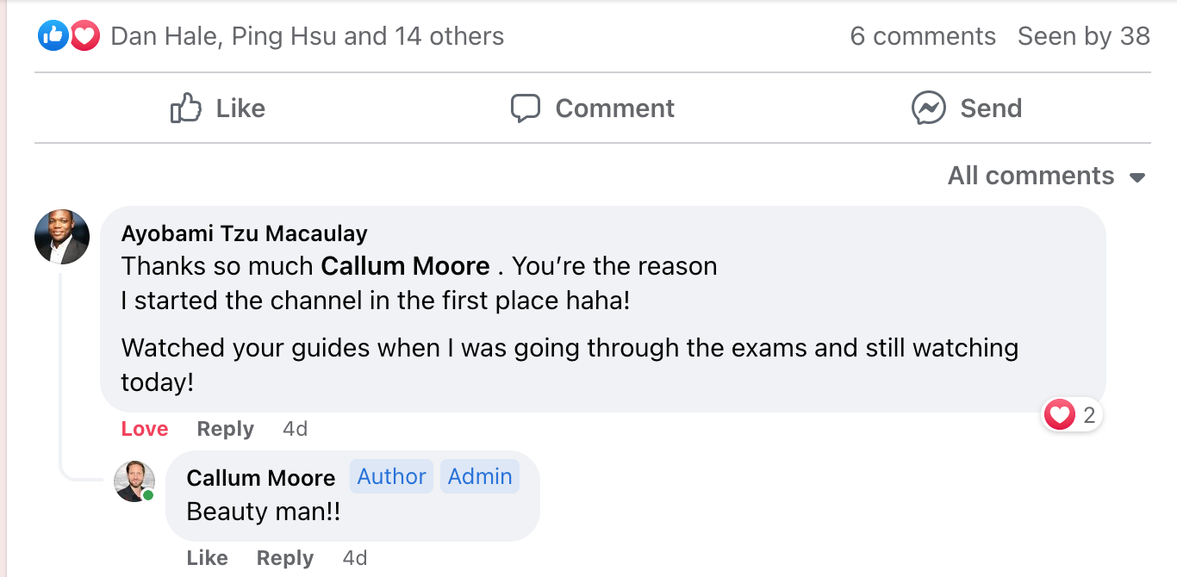Like Callum Moore's reply

[x=207, y=558]
